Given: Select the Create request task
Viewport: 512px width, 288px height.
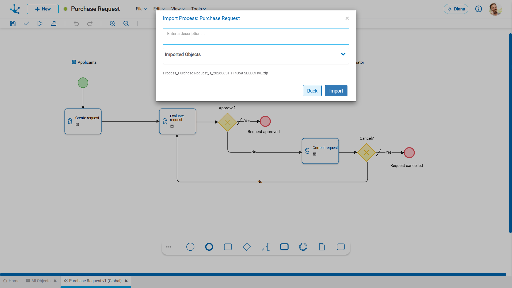Looking at the screenshot, I should tap(83, 121).
